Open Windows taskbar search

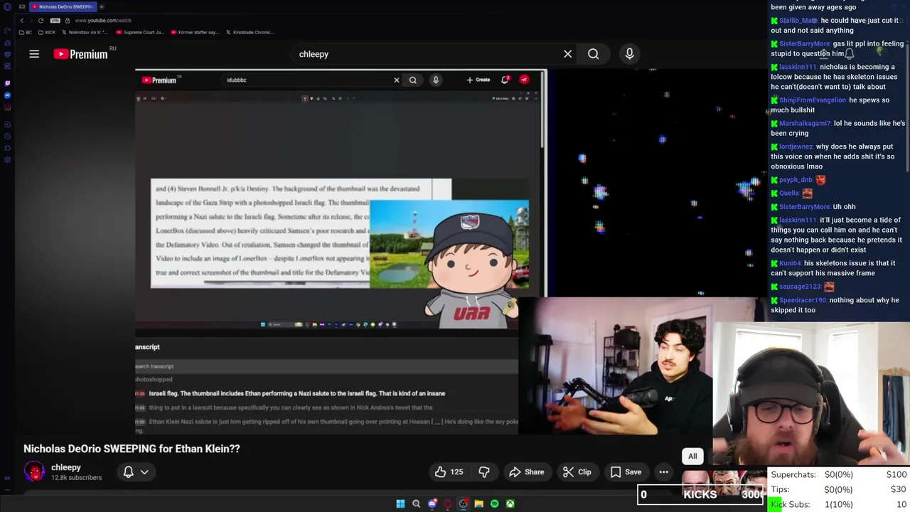[417, 504]
